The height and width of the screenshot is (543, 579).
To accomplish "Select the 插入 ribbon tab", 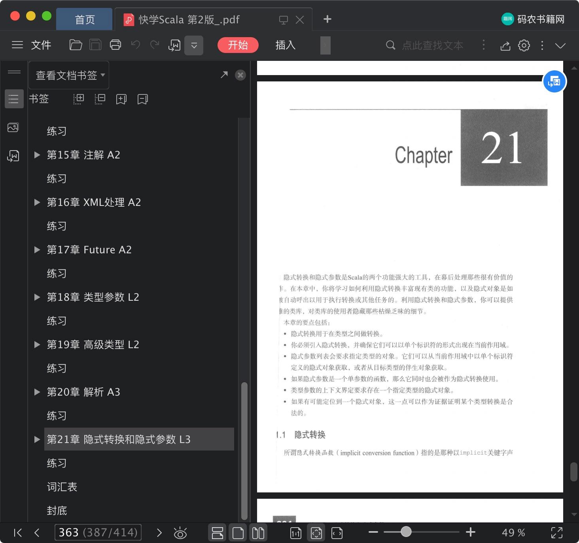I will pyautogui.click(x=286, y=45).
